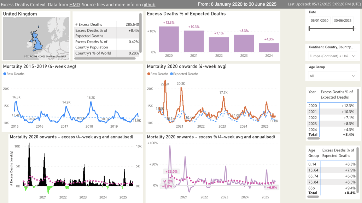
Task: Click the Expected Deaths legend marker
Action: tap(172, 74)
